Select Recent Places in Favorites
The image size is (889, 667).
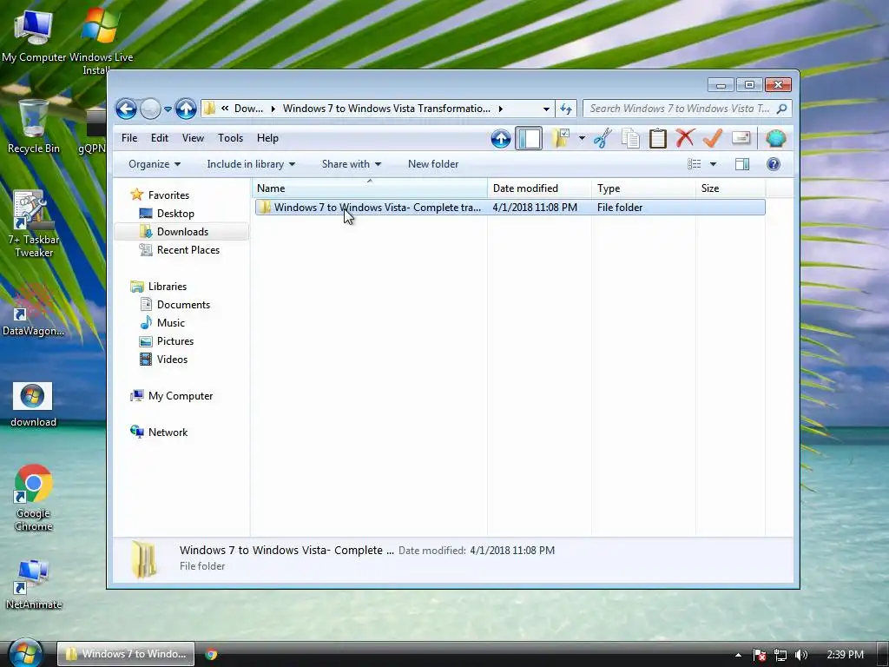tap(179, 249)
